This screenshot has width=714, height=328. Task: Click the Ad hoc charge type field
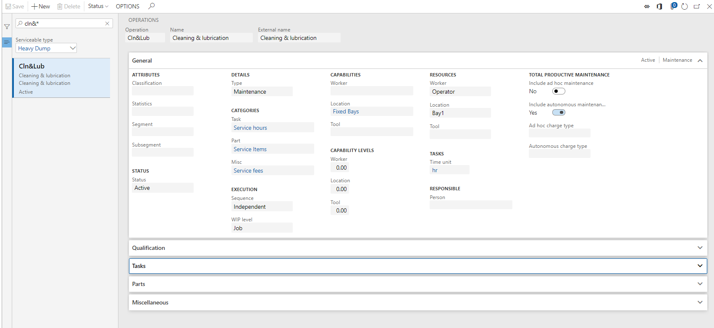(560, 133)
